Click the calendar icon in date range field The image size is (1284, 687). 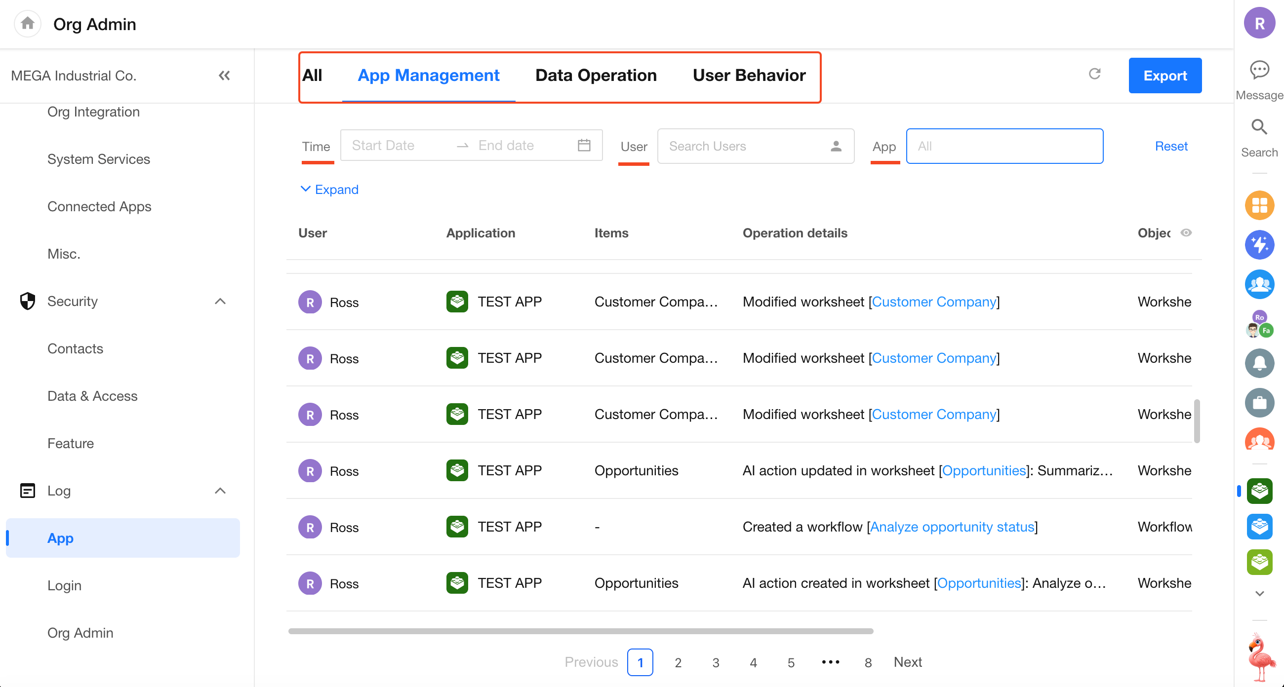click(x=584, y=146)
